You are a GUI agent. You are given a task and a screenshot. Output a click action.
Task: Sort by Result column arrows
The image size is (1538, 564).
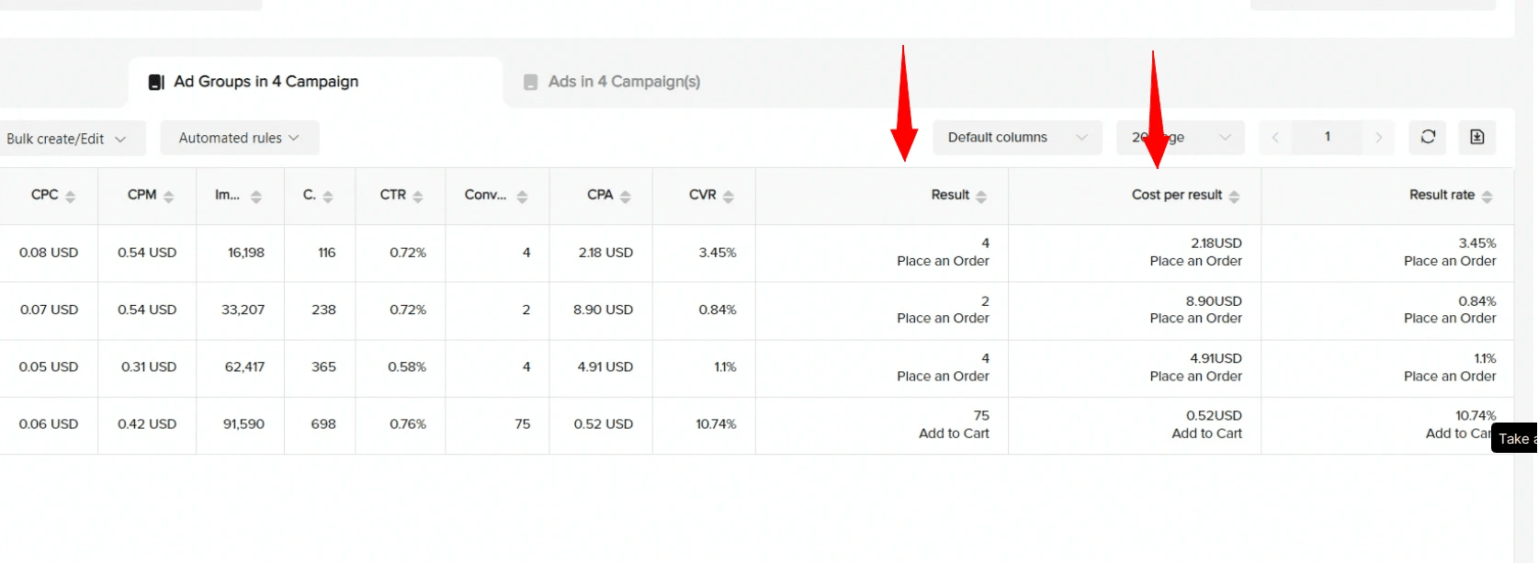(x=981, y=196)
